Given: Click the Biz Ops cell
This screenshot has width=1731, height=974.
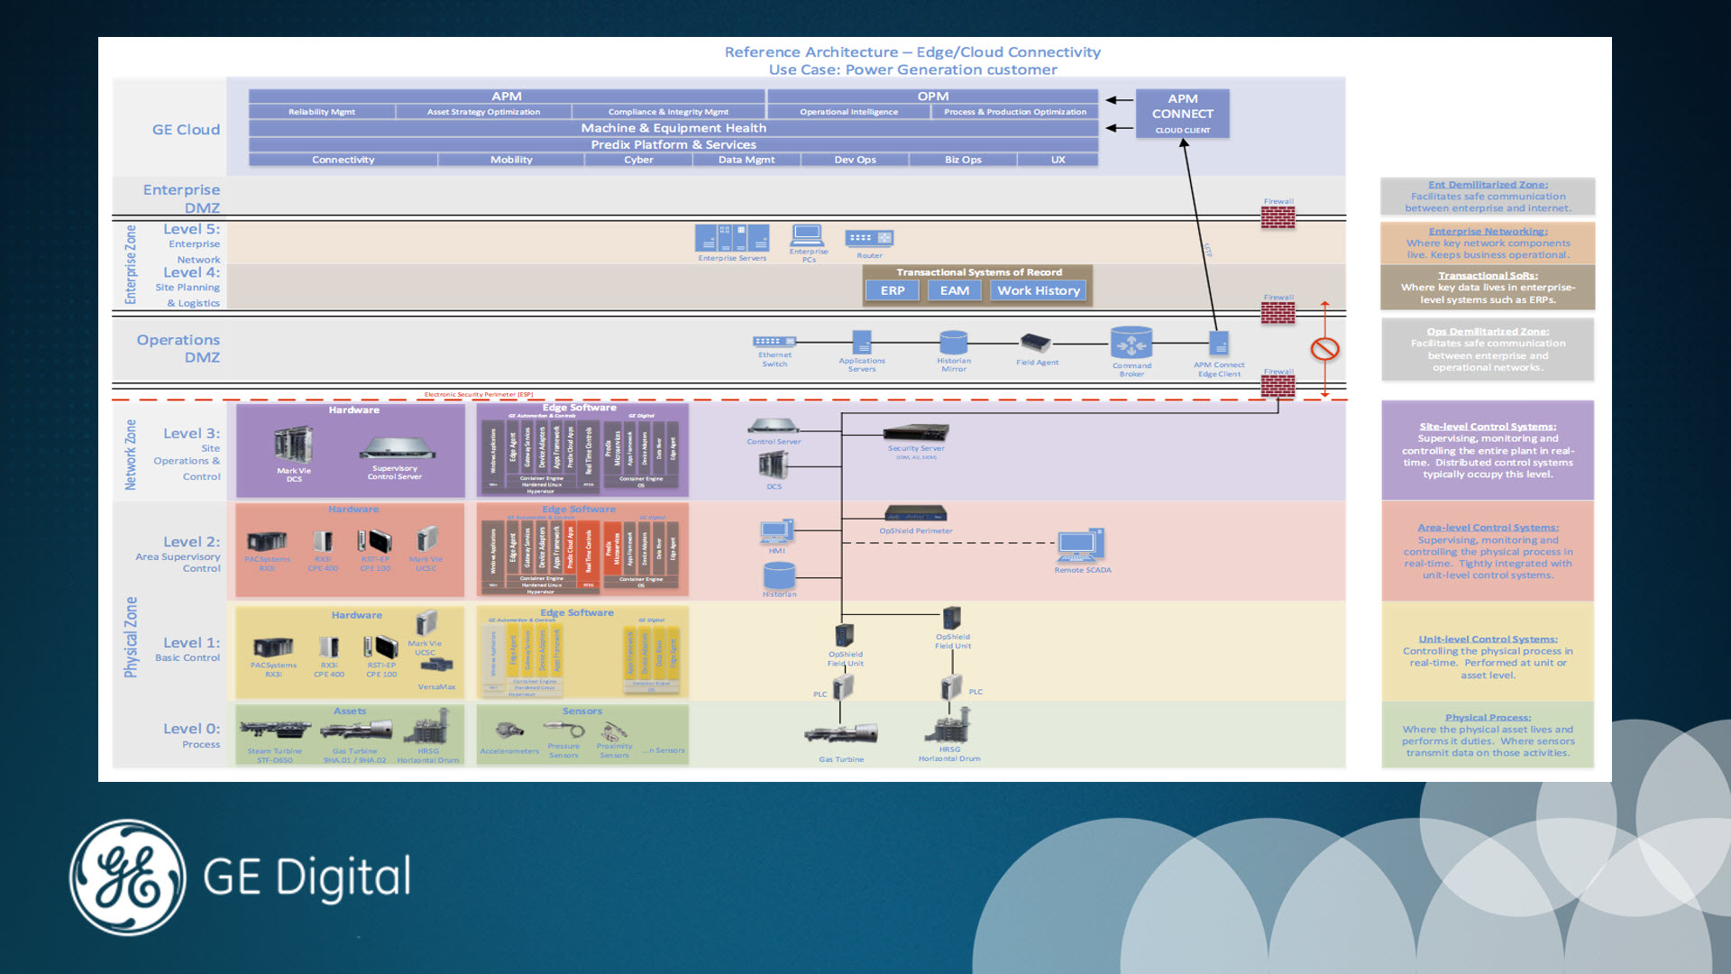Looking at the screenshot, I should click(x=963, y=160).
